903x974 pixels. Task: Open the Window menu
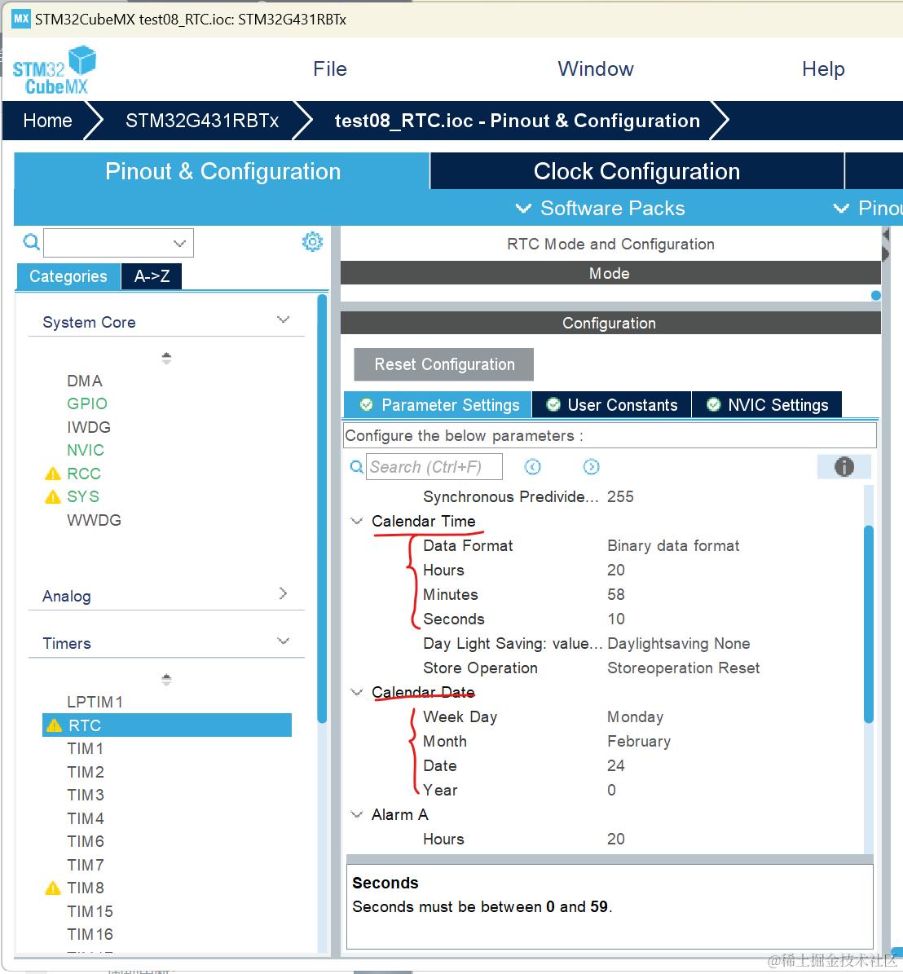[596, 69]
